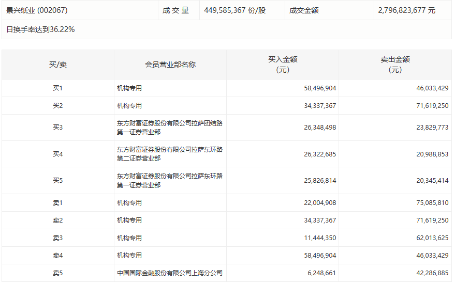This screenshot has width=455, height=285.
Task: Select the 买3 row label
Action: [58, 128]
